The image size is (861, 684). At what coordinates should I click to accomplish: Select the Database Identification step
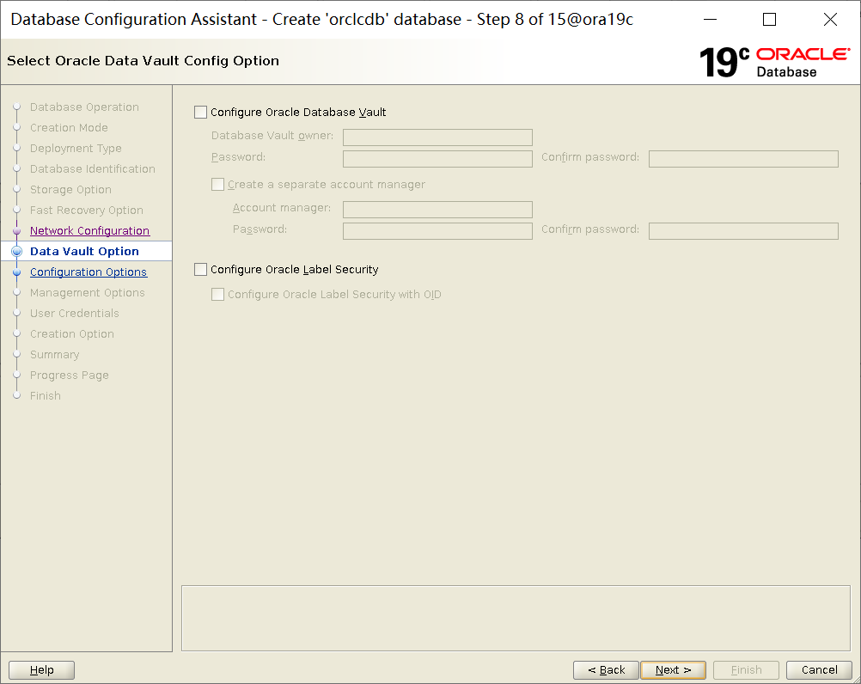(x=93, y=168)
